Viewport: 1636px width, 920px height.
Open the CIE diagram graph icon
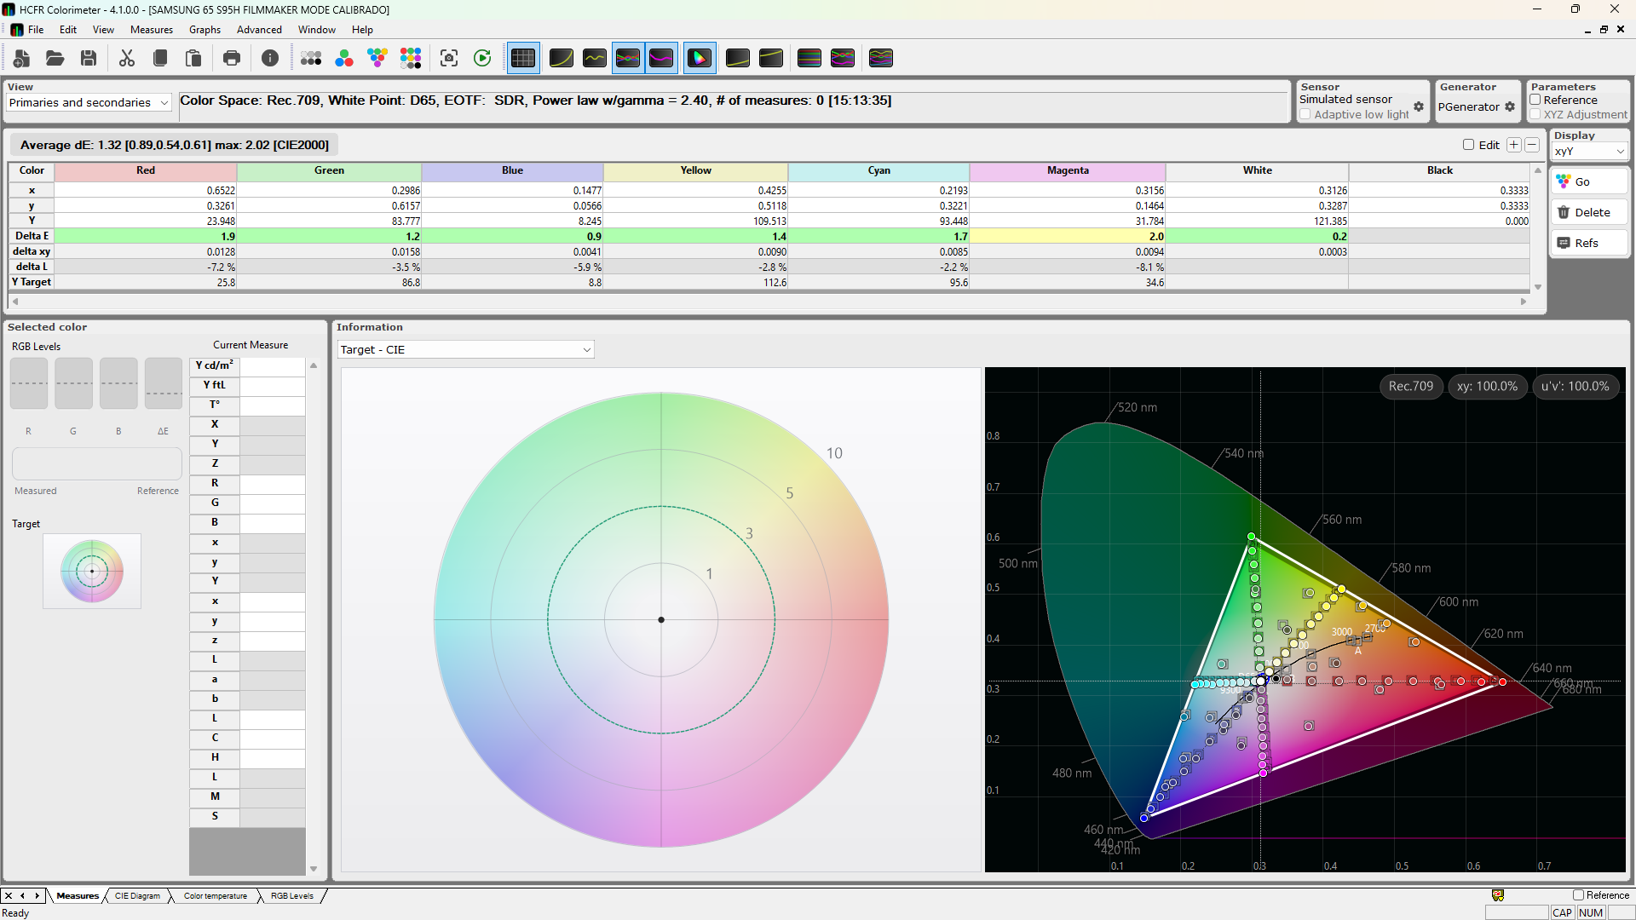point(699,58)
